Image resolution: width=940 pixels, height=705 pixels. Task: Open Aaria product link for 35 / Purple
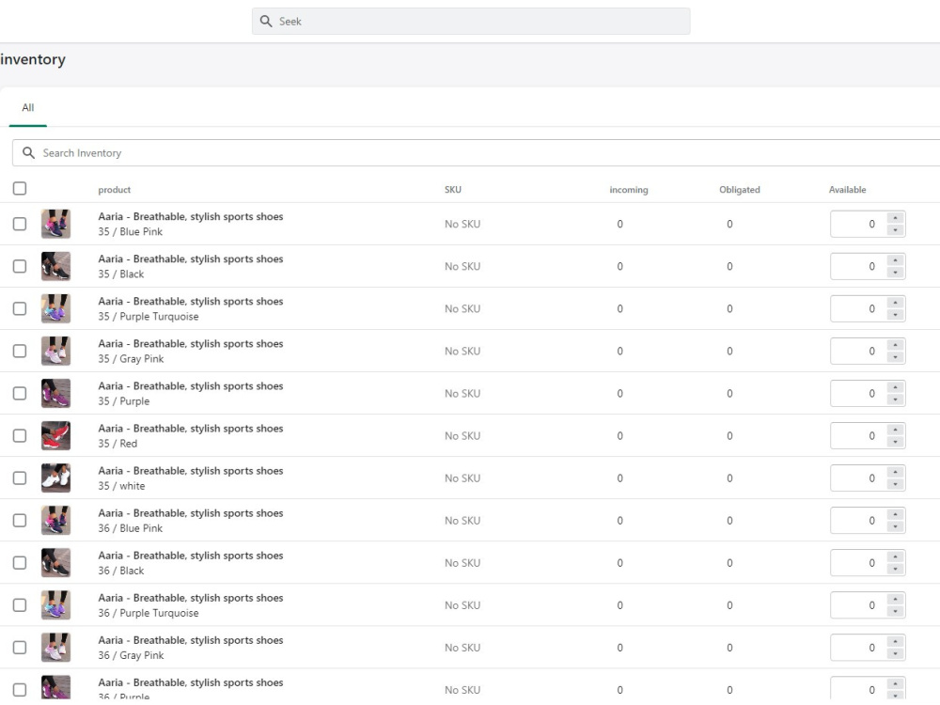click(191, 386)
